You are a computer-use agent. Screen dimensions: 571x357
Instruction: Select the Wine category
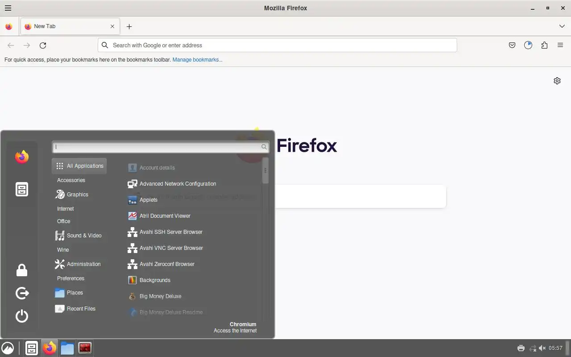coord(63,250)
